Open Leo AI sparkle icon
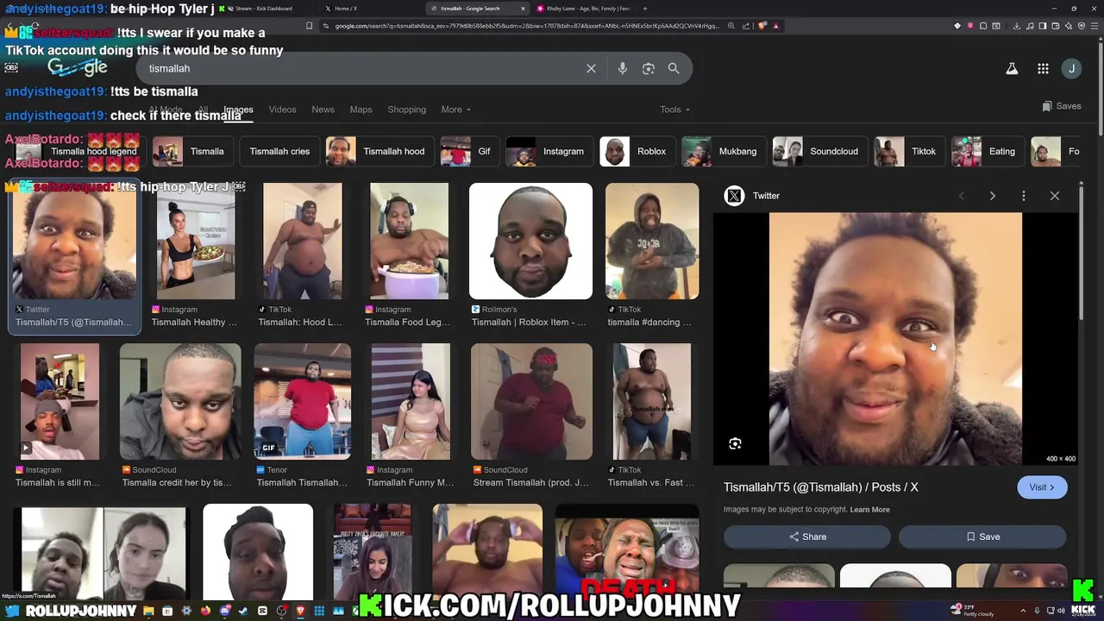 tap(1069, 26)
